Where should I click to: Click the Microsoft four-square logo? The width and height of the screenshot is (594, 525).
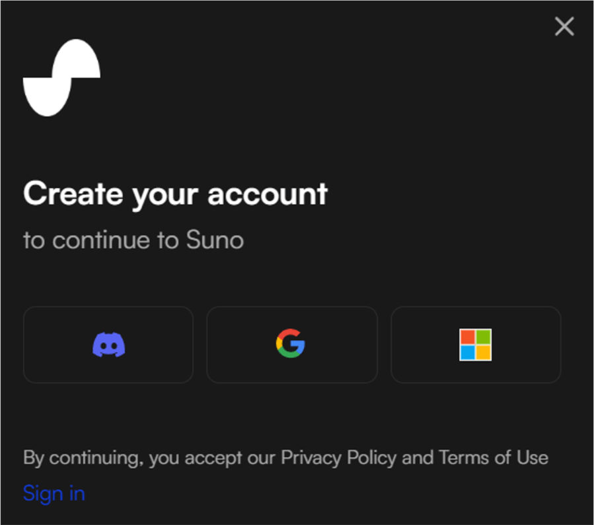coord(476,345)
